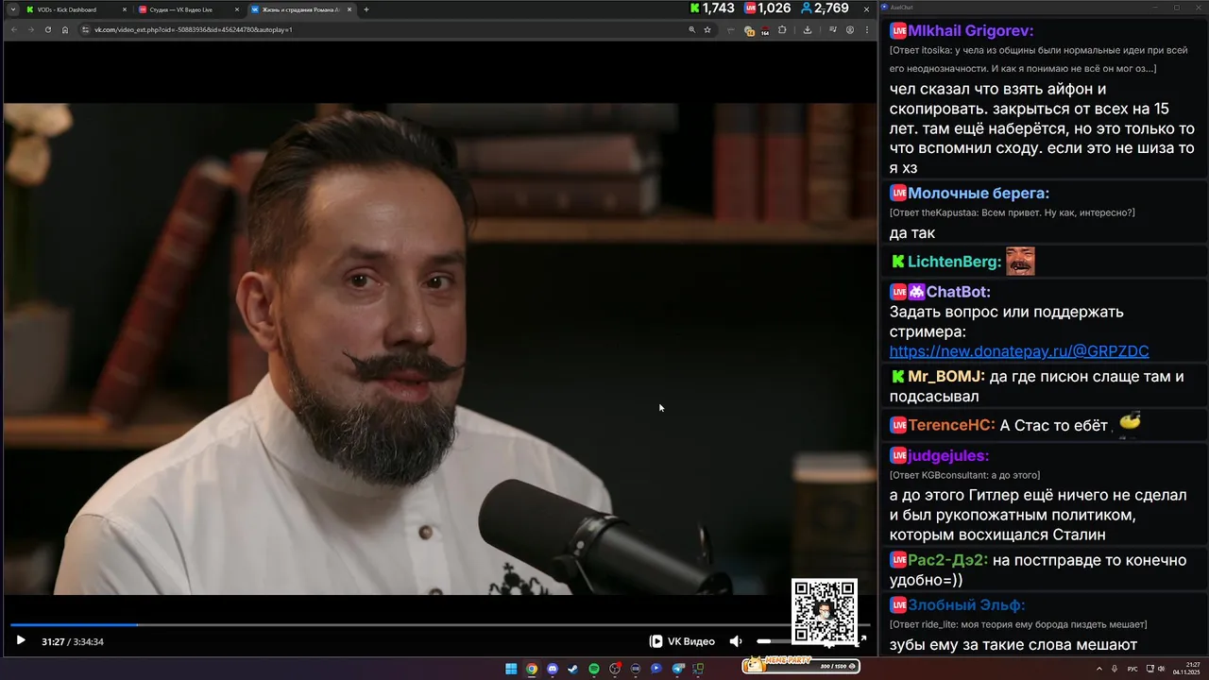1209x680 pixels.
Task: Open the browser profile avatar
Action: [850, 29]
